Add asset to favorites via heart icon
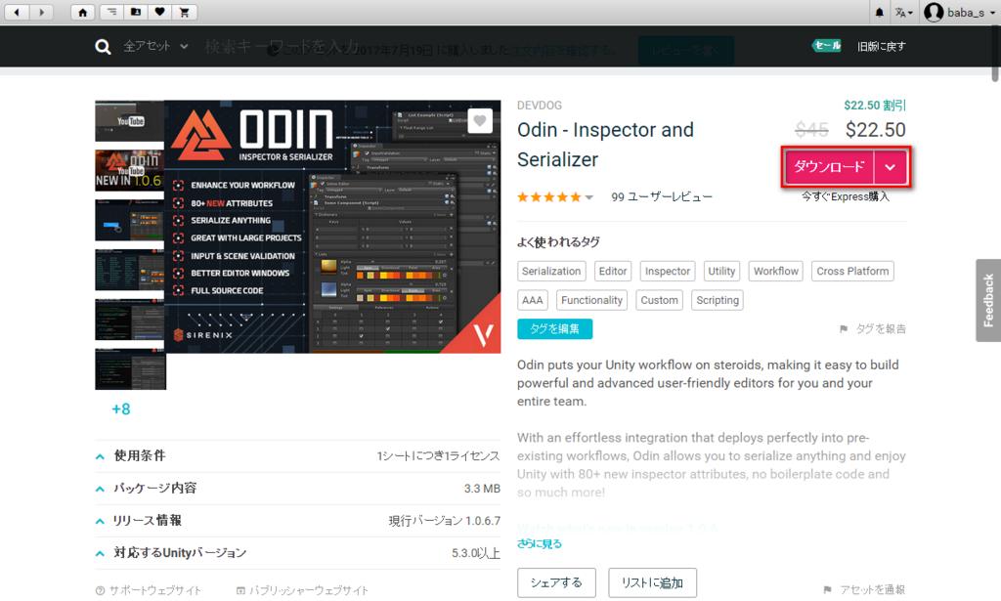Screen dimensions: 1001x601 [x=480, y=120]
